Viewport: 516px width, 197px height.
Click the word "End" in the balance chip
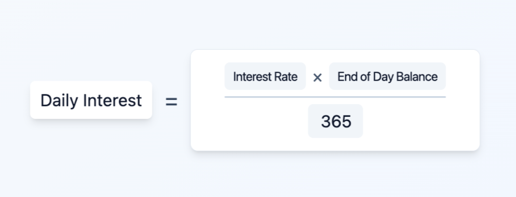coord(347,77)
